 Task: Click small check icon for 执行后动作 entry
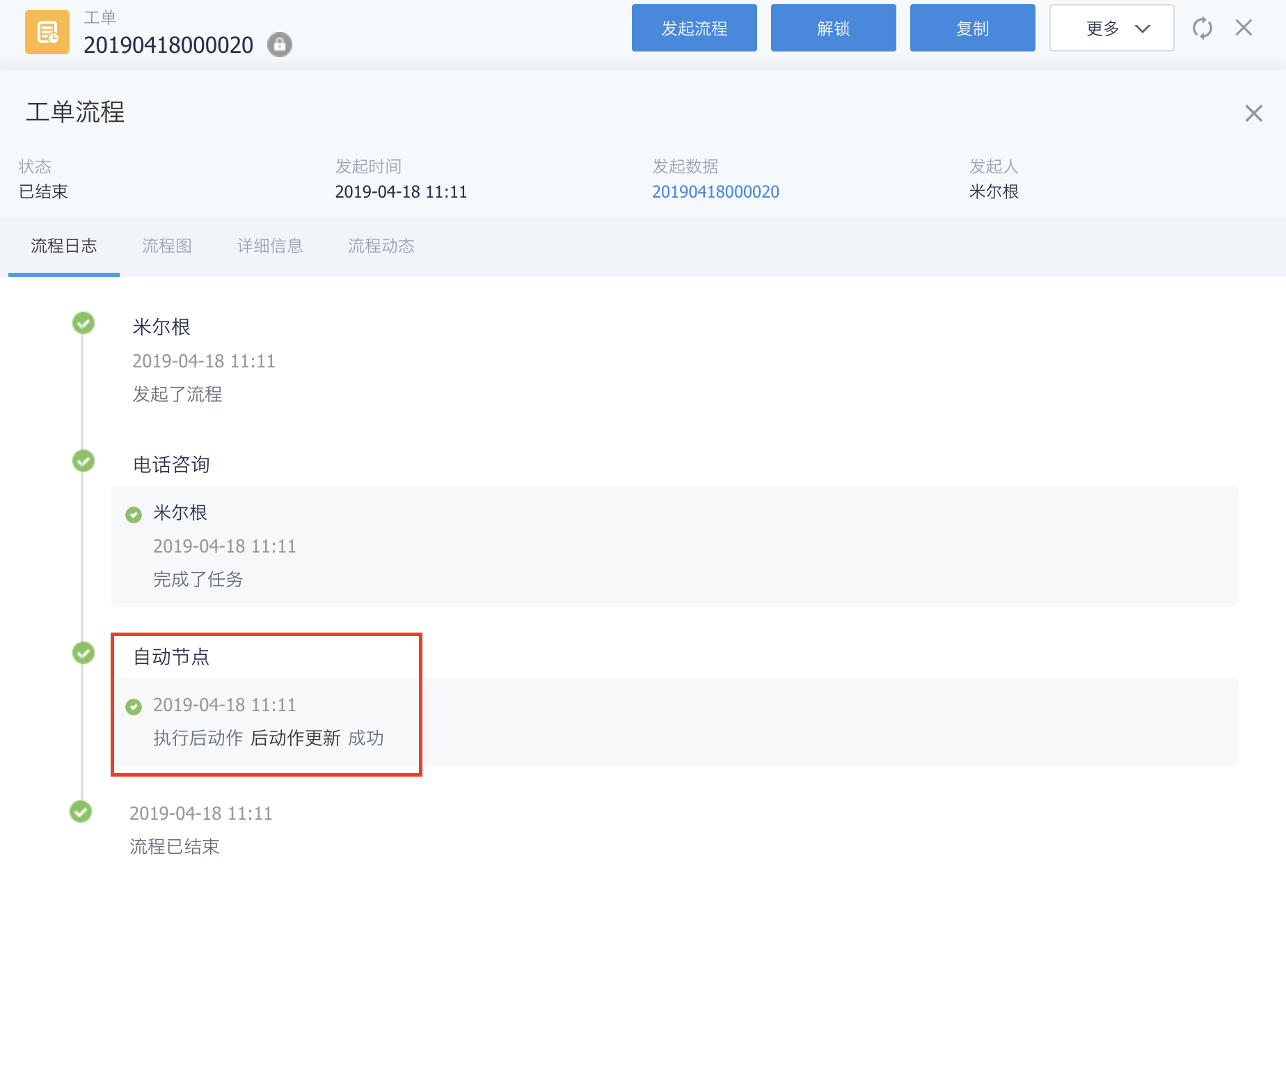click(134, 707)
